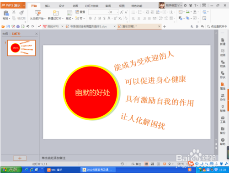This screenshot has height=174, width=229.
Task: Click the Print icon in quick toolbar
Action: click(18, 26)
